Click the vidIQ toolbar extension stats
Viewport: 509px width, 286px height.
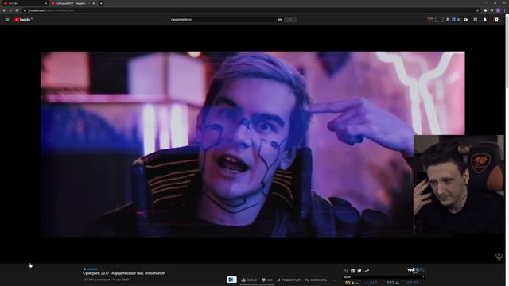click(x=444, y=20)
